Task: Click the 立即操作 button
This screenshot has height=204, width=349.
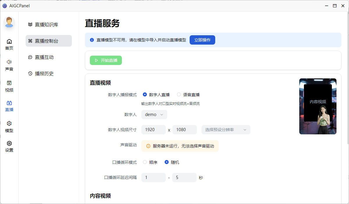Action: [x=202, y=40]
